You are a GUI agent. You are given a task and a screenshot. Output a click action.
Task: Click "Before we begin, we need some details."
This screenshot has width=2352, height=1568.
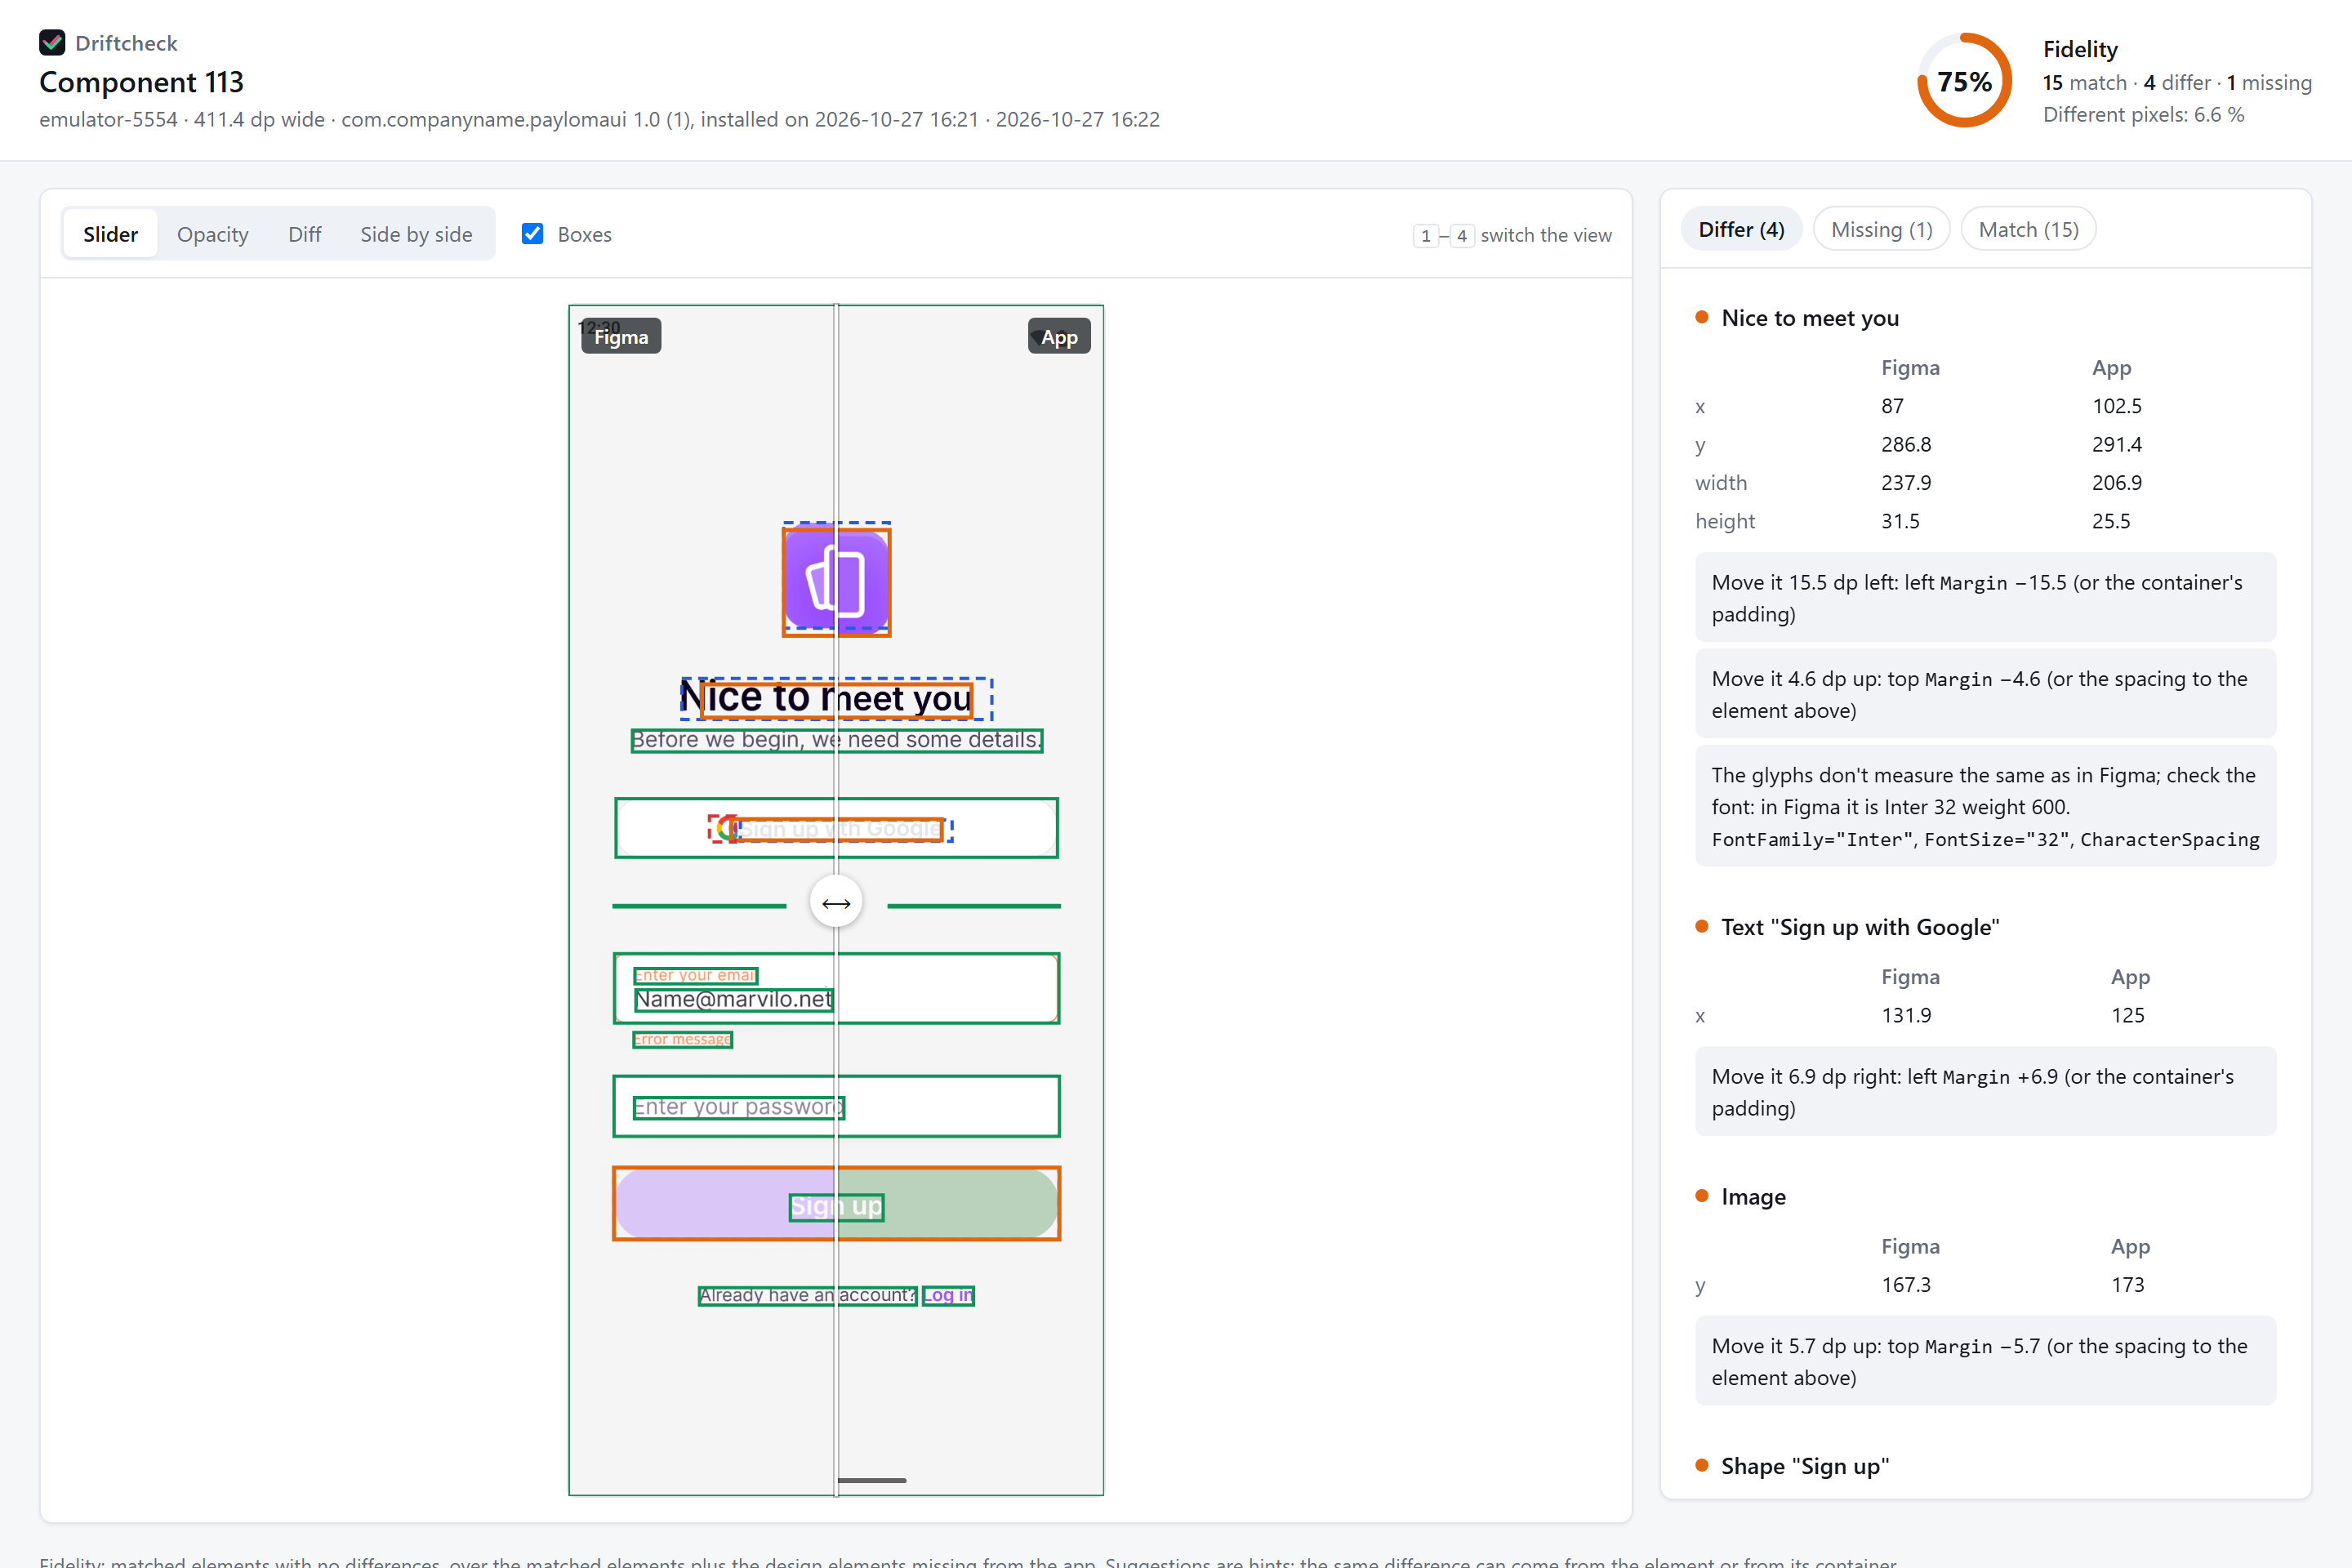[836, 740]
